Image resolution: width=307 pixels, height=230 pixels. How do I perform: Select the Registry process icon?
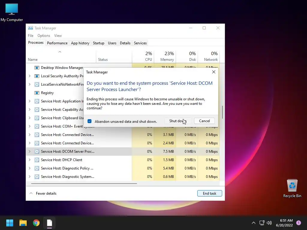coord(37,93)
